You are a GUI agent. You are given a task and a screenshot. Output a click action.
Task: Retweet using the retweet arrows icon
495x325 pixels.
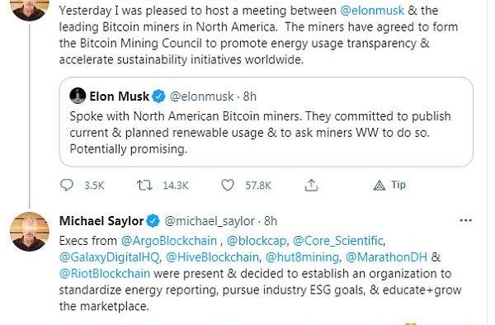click(x=144, y=186)
